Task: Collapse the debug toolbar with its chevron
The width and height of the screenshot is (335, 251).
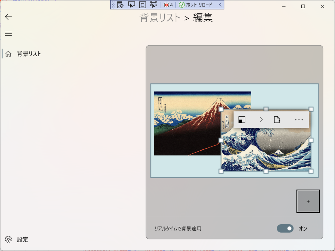Action: coord(220,5)
